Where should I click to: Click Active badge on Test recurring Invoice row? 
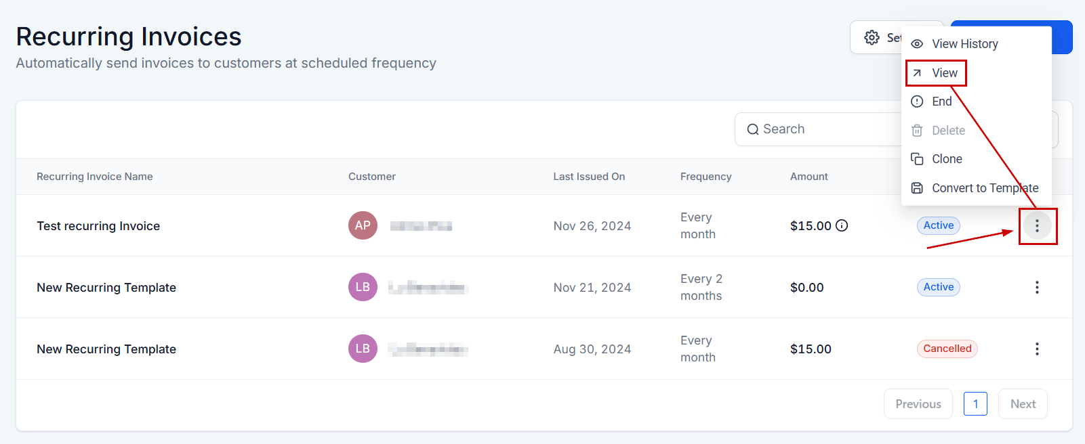(939, 225)
